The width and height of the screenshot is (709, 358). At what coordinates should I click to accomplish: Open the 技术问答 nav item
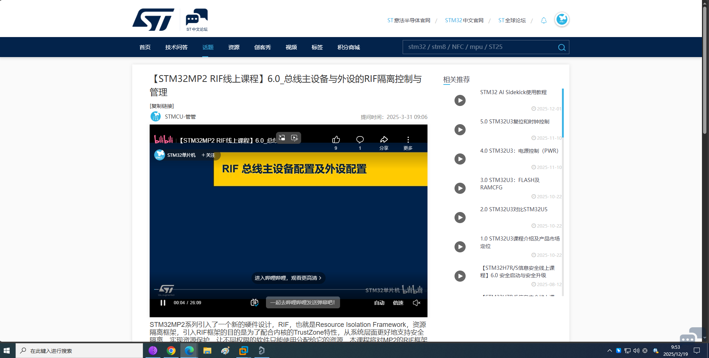[x=176, y=47]
